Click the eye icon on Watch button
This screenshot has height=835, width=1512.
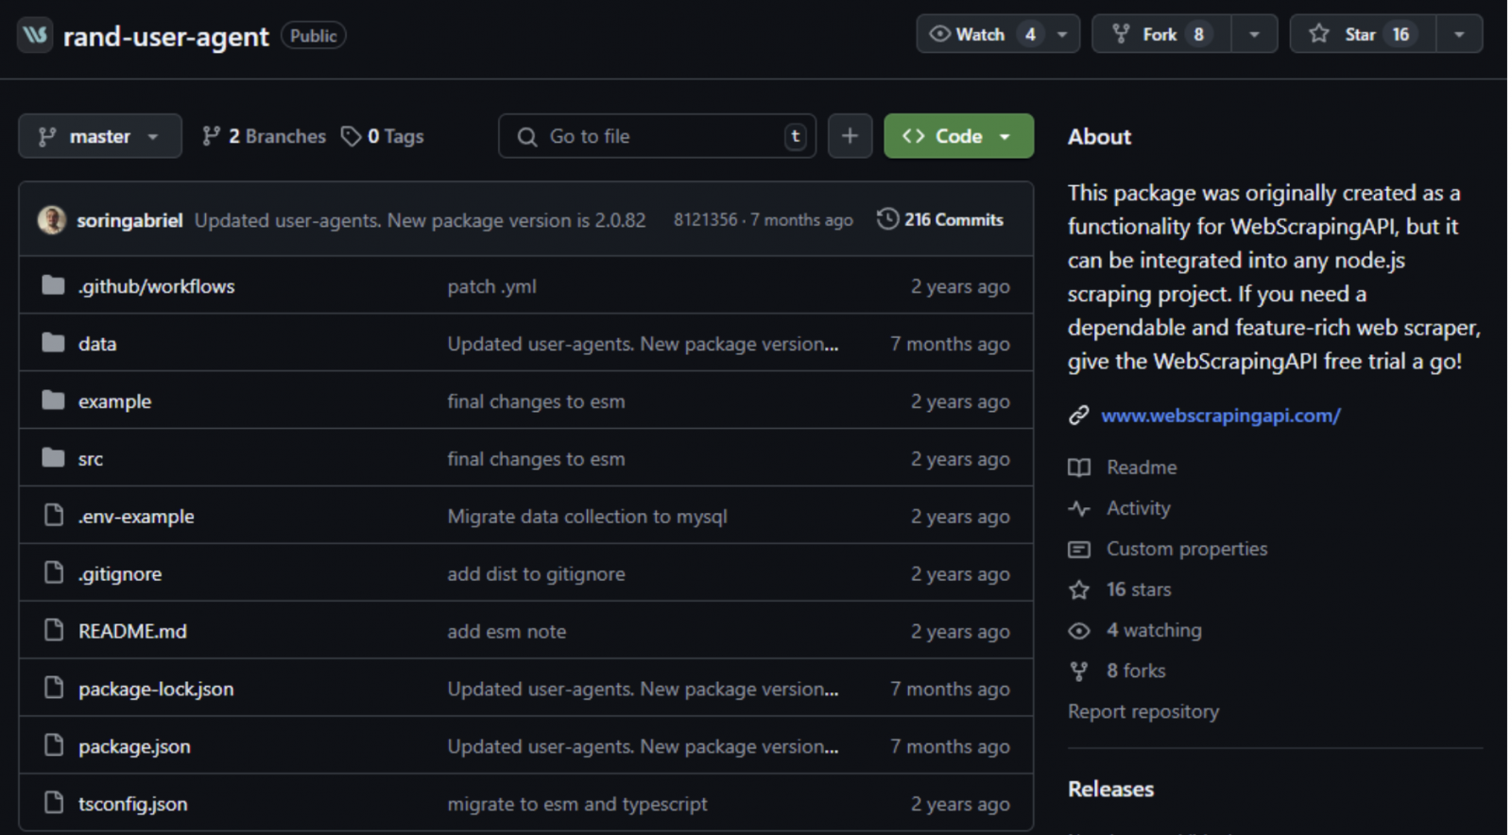(x=939, y=34)
